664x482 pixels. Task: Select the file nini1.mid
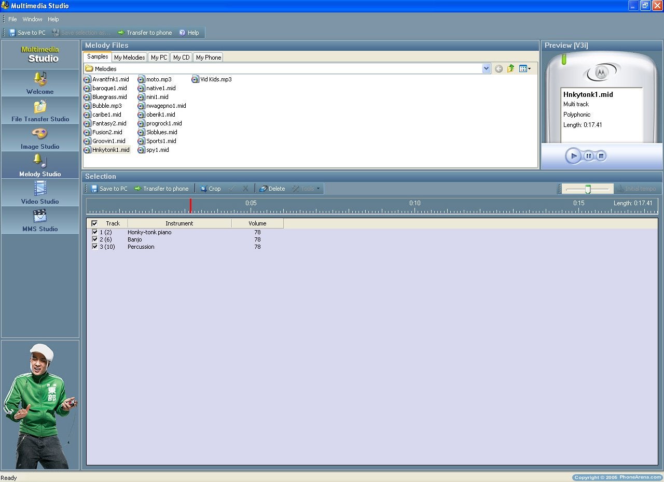point(153,97)
